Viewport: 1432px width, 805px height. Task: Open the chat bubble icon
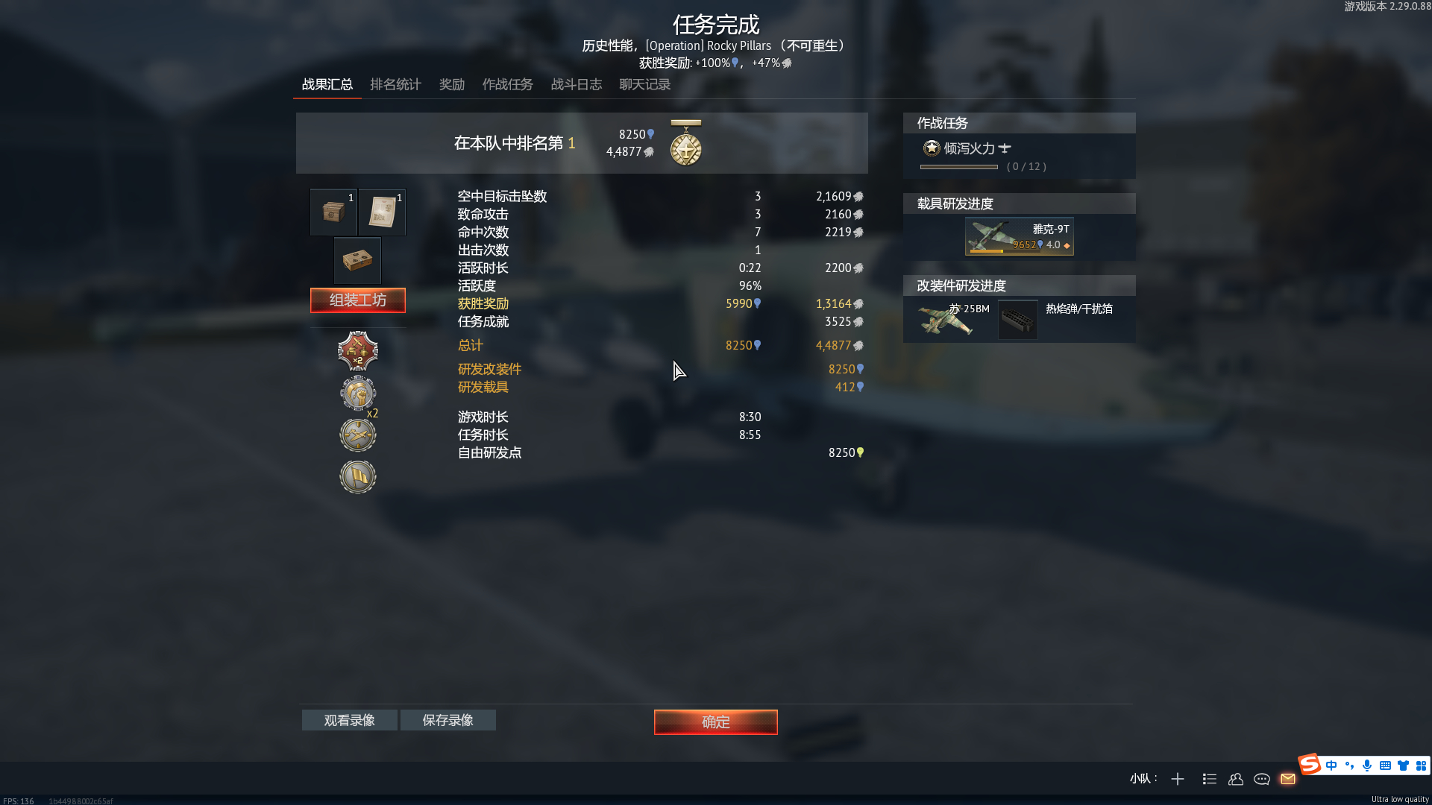[1262, 779]
